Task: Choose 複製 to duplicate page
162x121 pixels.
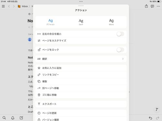Action: click(81, 81)
